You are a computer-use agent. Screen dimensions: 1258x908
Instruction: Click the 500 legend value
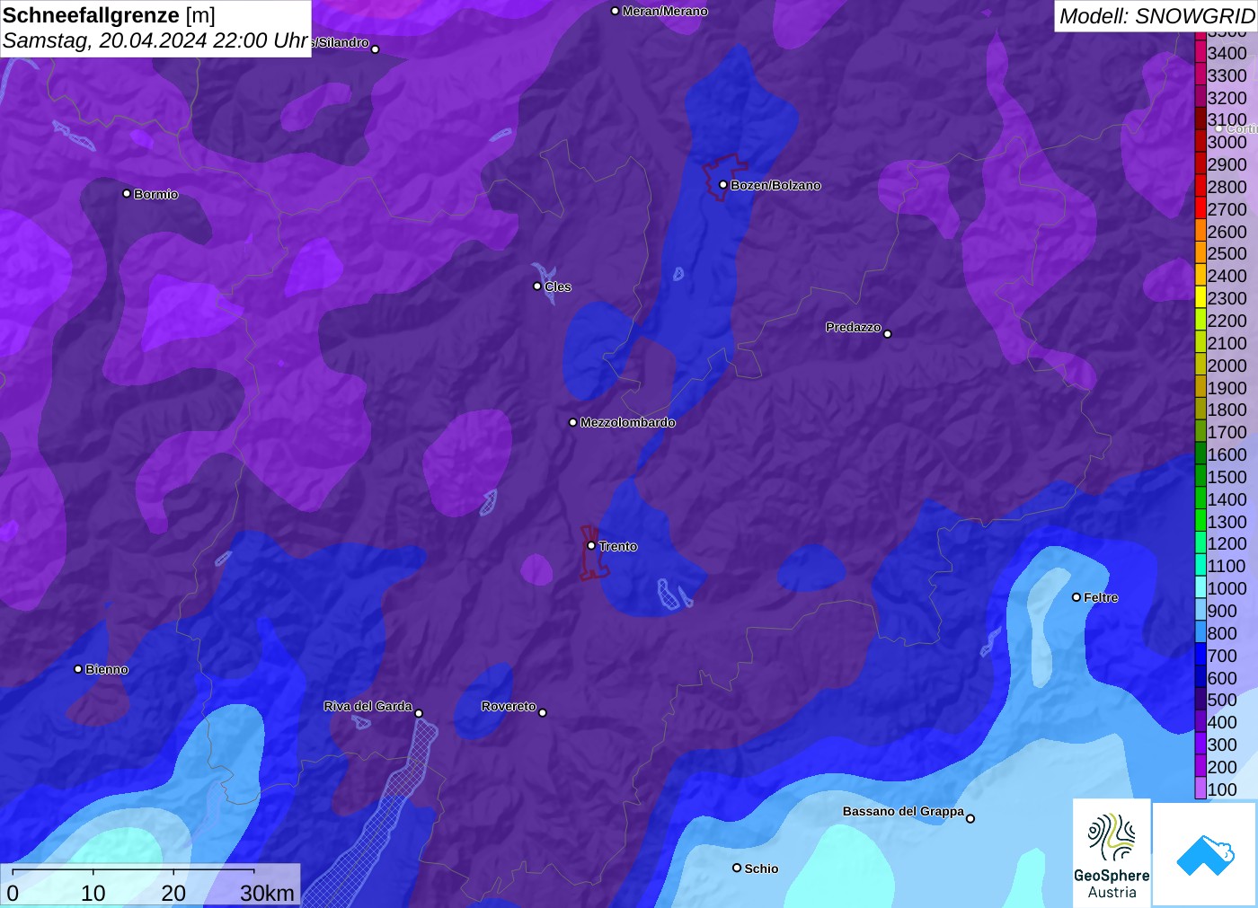pos(1222,700)
